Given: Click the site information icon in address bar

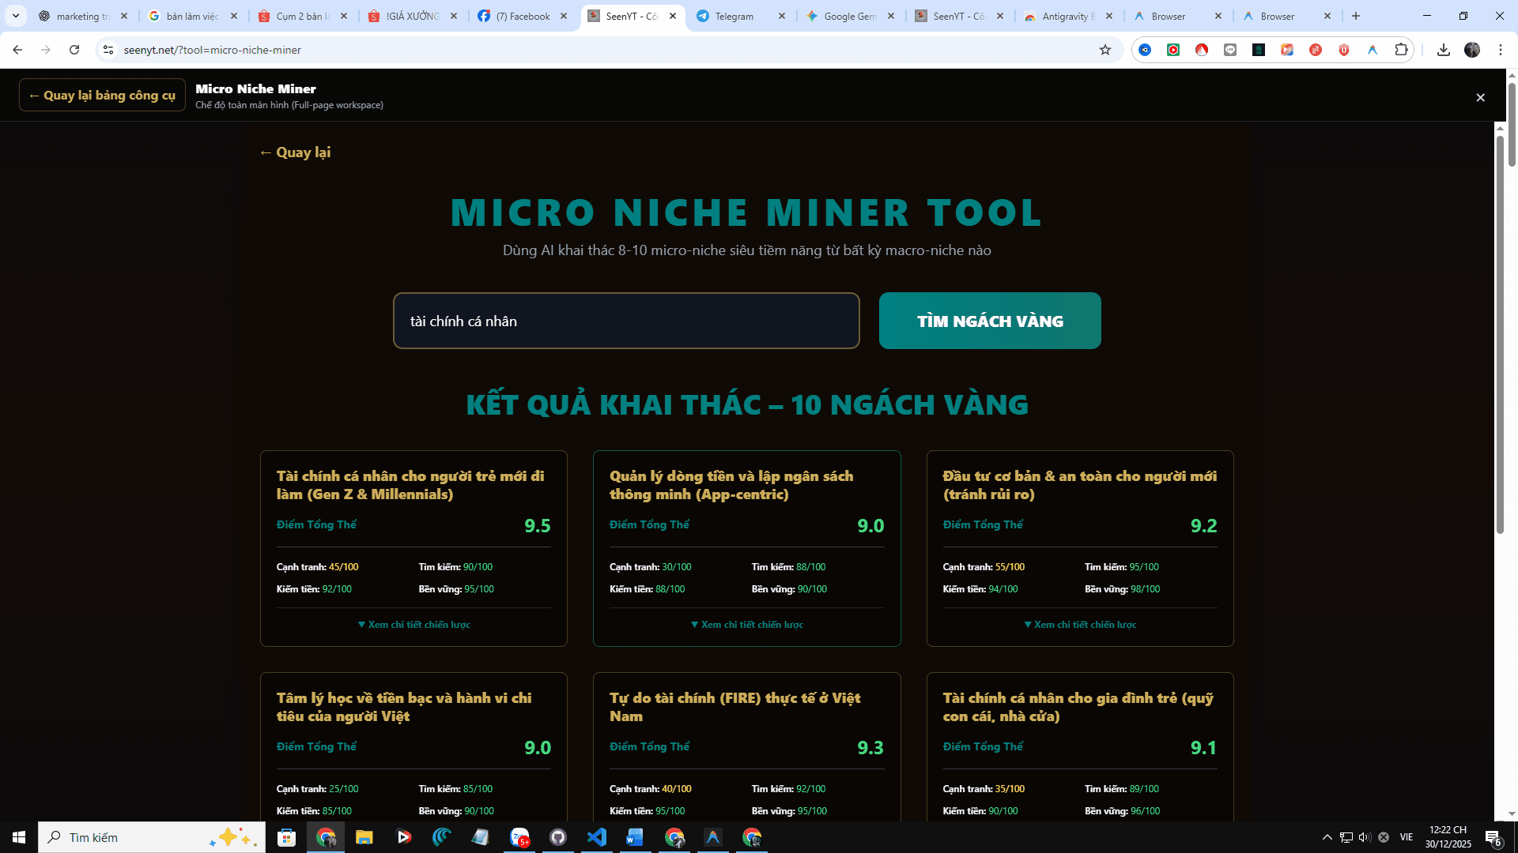Looking at the screenshot, I should [x=108, y=50].
